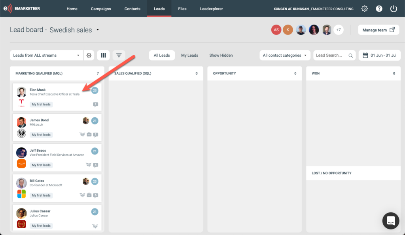The height and width of the screenshot is (235, 405).
Task: Open the help question mark icon
Action: pos(379,9)
